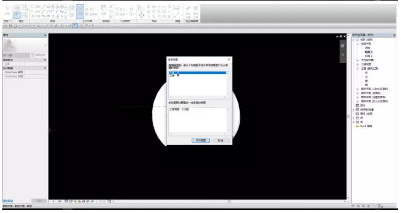Viewport: 401px width, 213px height.
Task: Click the Align tool icon
Action: (x=141, y=8)
